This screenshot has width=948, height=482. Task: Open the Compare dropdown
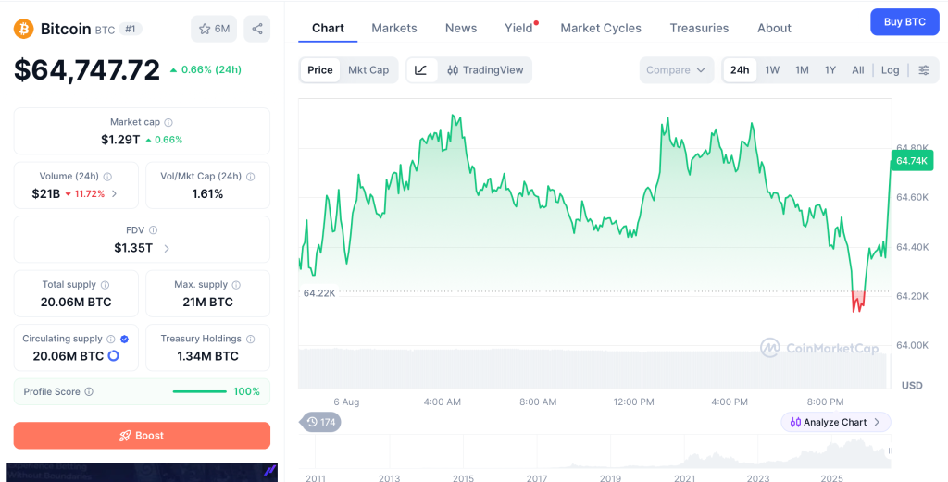coord(676,70)
